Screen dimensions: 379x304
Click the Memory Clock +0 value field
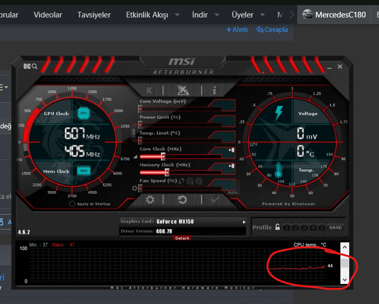coord(231,166)
